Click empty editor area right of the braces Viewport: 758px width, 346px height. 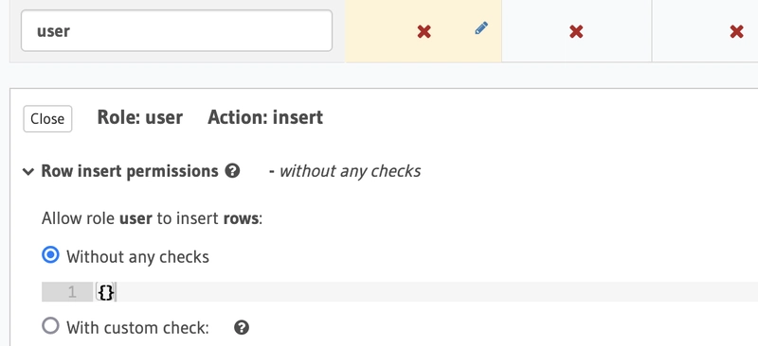coord(435,292)
